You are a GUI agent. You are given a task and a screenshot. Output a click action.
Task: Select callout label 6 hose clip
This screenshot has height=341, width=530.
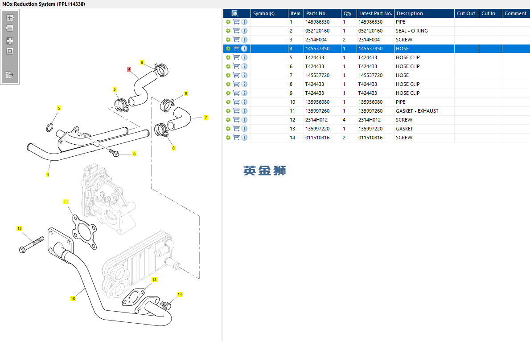point(142,62)
